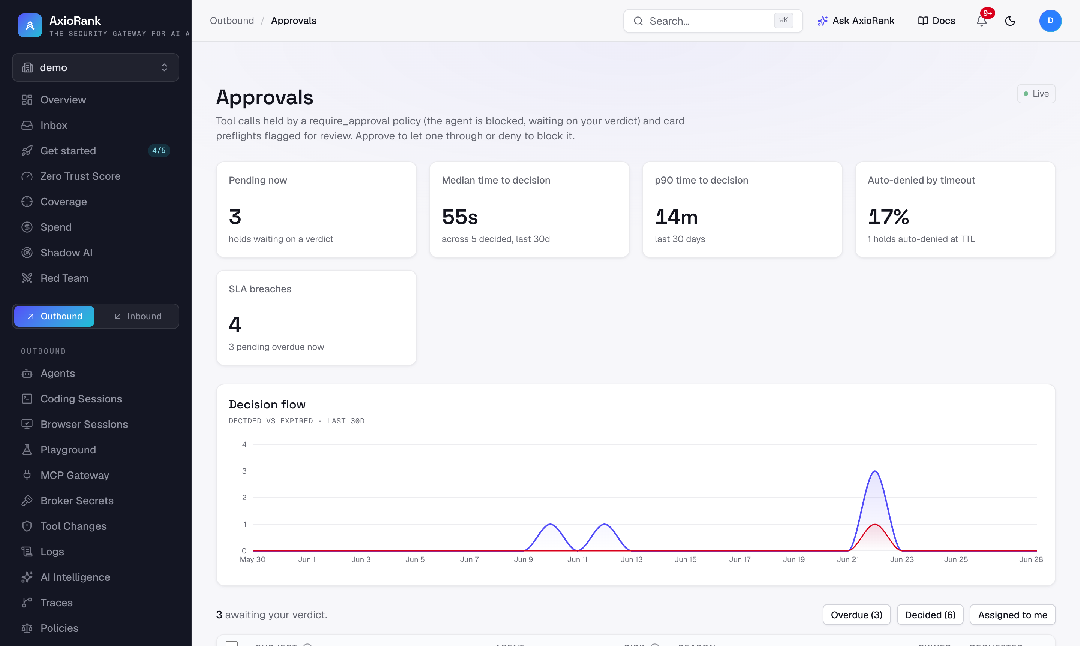Open the Shadow AI page
Image resolution: width=1080 pixels, height=646 pixels.
95,253
